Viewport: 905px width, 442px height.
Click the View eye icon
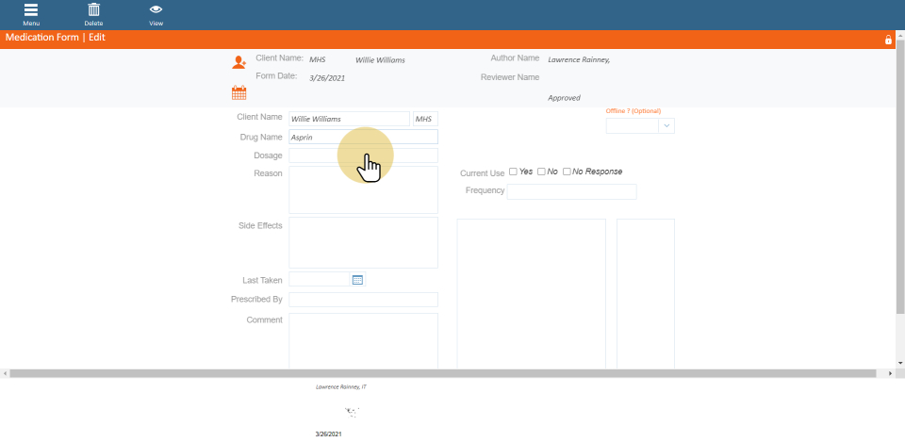pos(156,10)
